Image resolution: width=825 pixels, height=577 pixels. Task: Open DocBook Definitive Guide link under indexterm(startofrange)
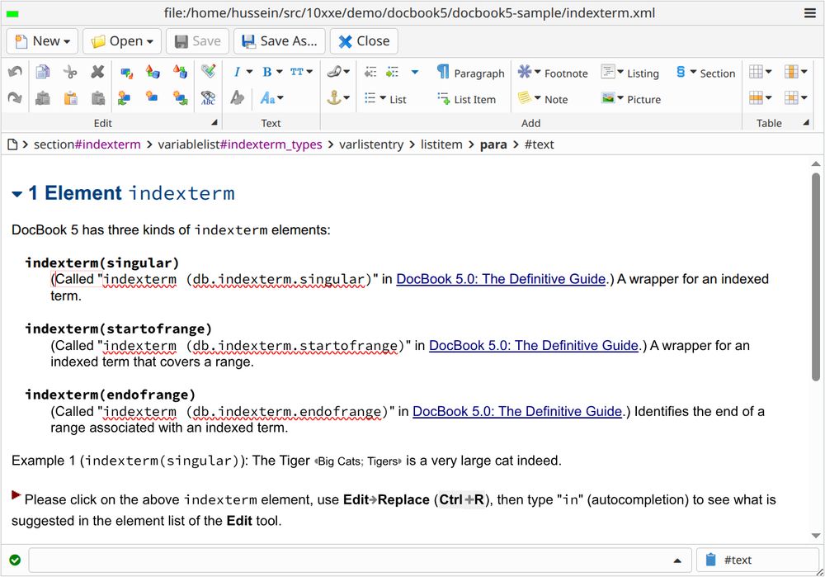pos(534,345)
